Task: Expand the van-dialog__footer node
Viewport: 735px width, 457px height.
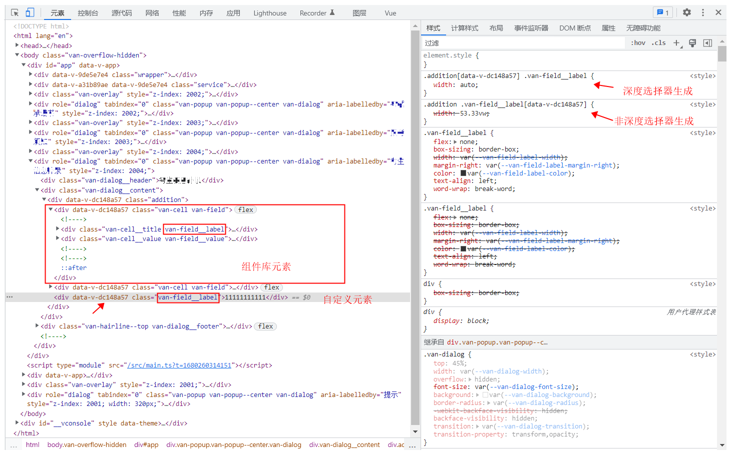Action: coord(37,326)
